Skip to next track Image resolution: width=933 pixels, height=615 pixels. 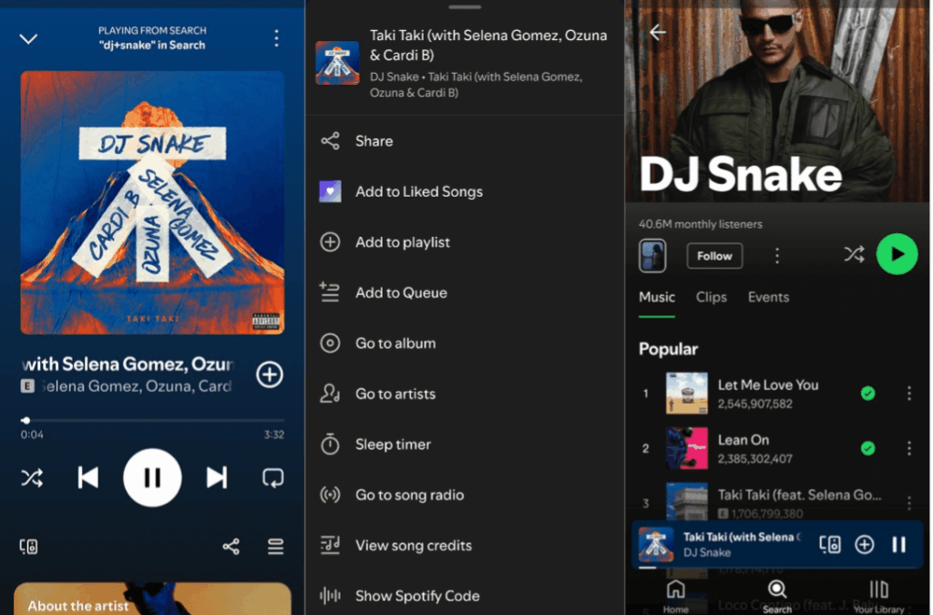tap(217, 477)
